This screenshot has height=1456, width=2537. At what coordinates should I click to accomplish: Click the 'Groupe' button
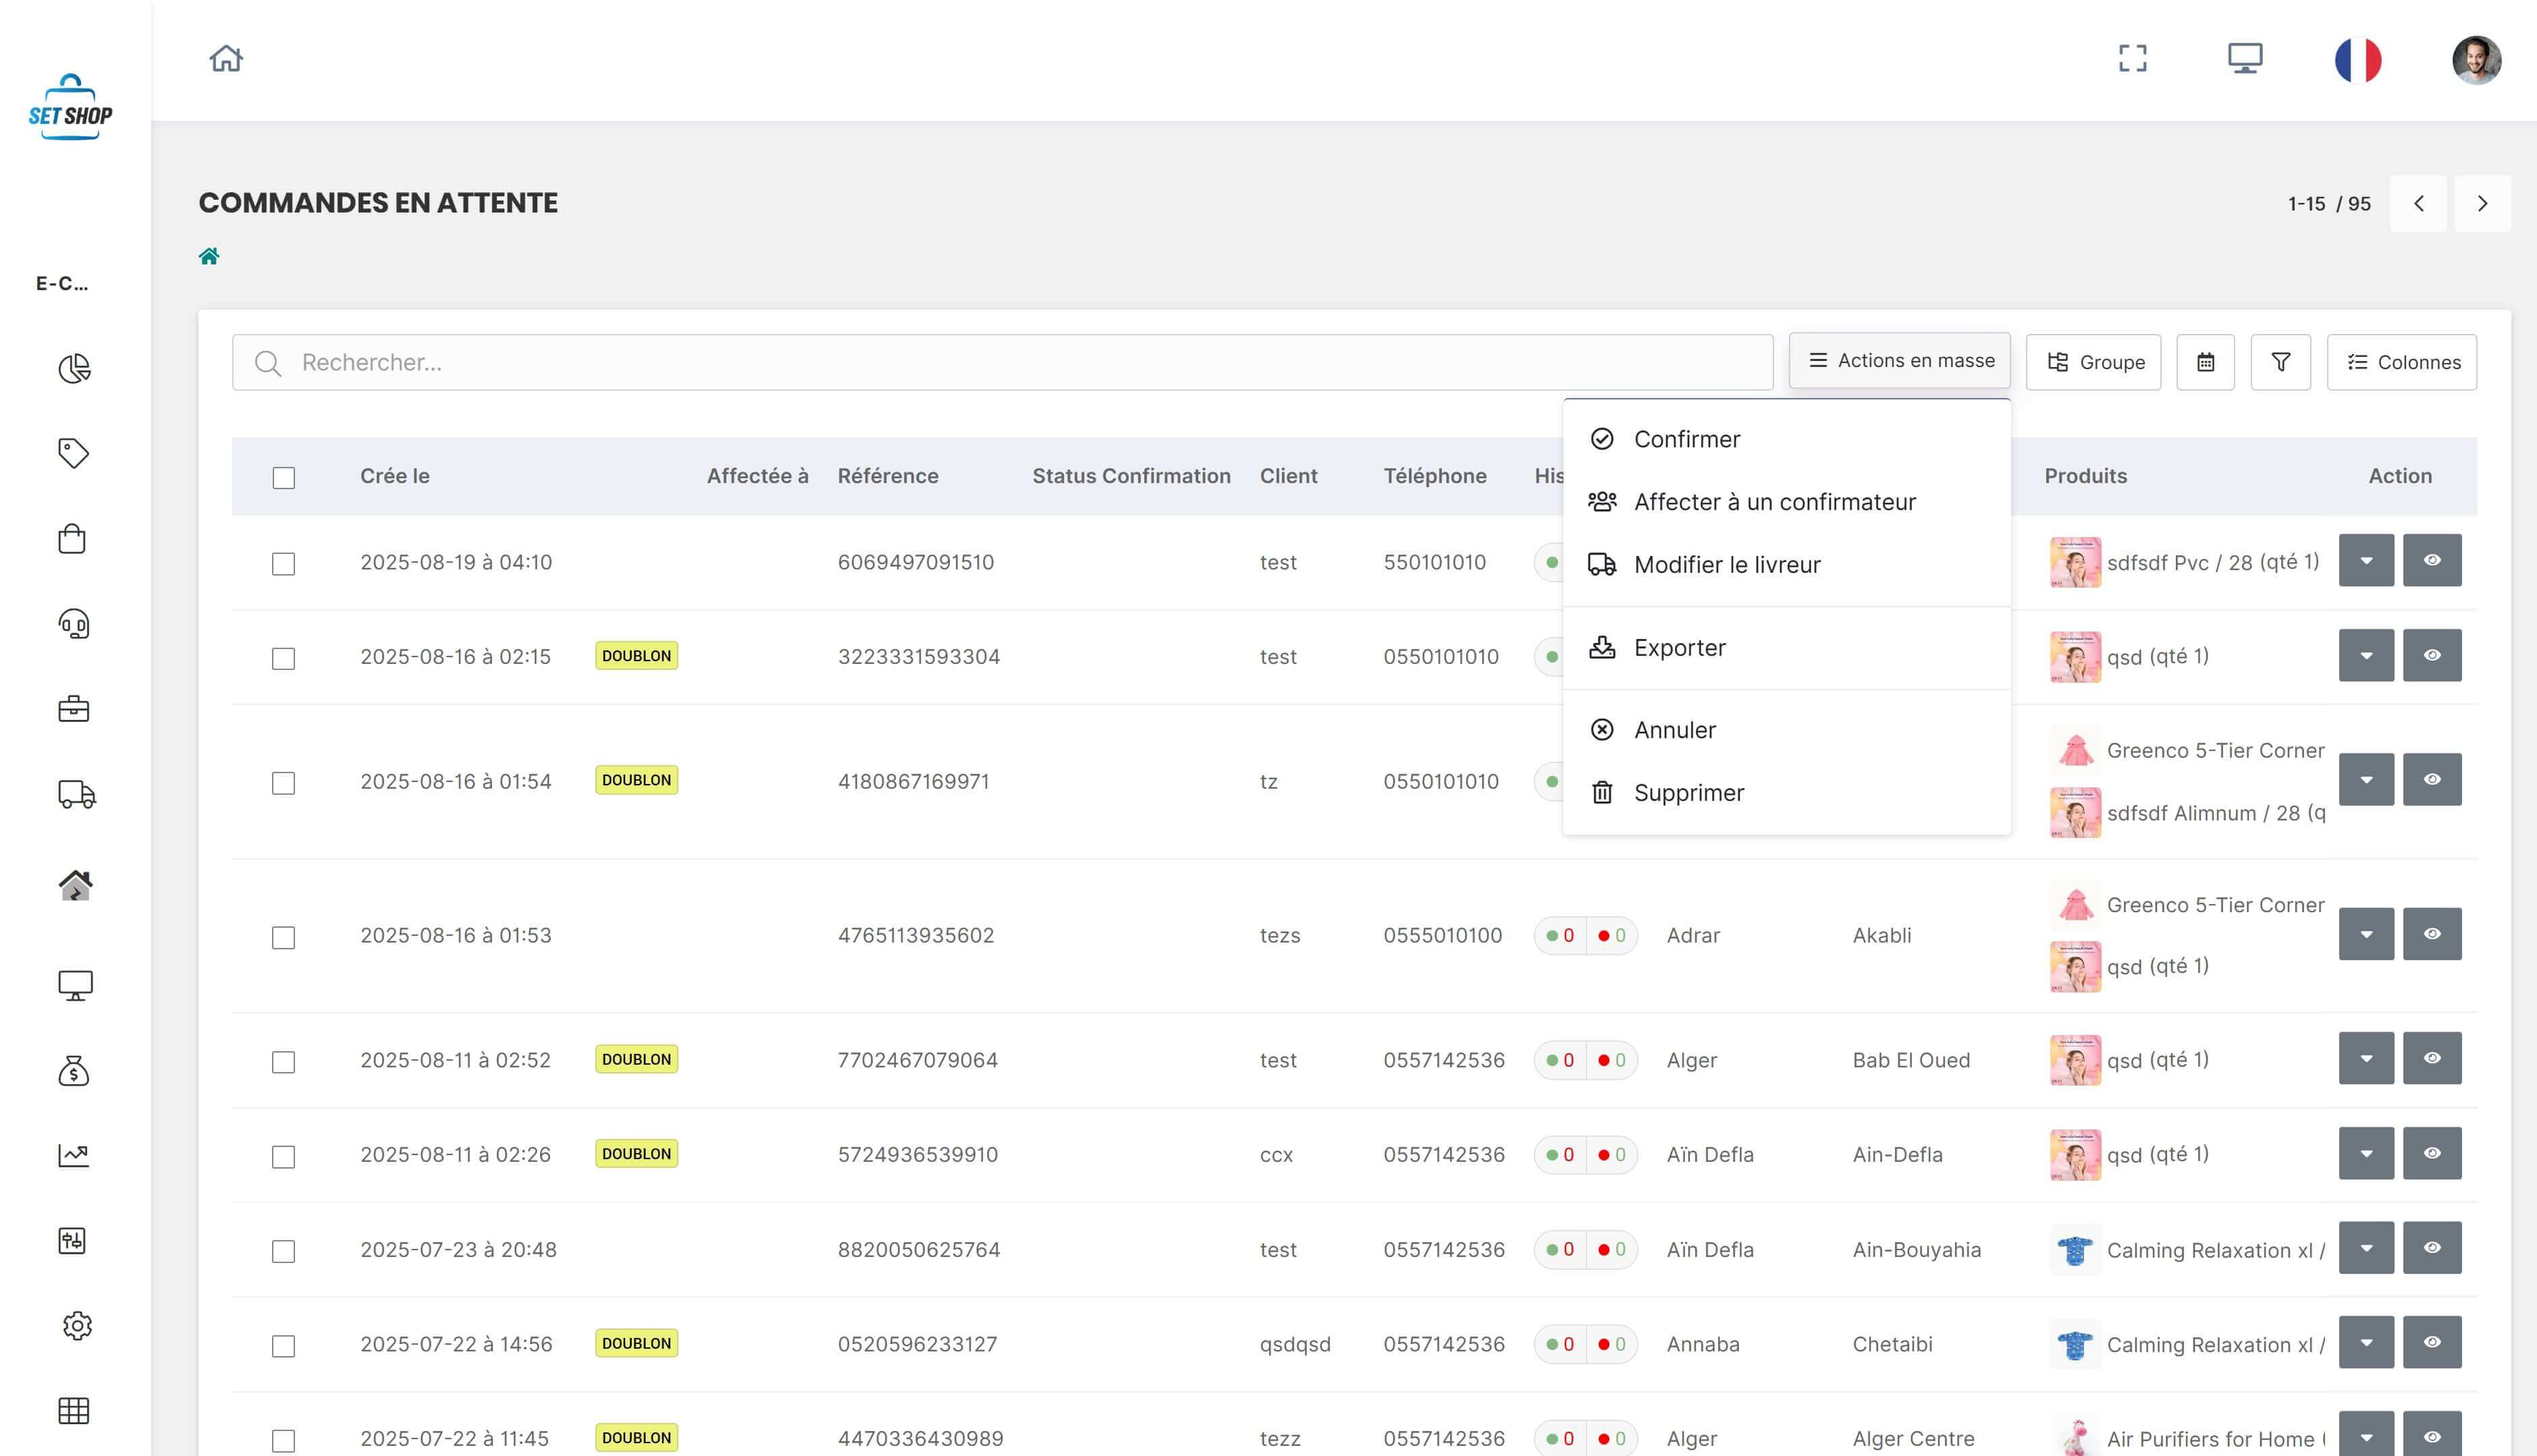coord(2093,362)
